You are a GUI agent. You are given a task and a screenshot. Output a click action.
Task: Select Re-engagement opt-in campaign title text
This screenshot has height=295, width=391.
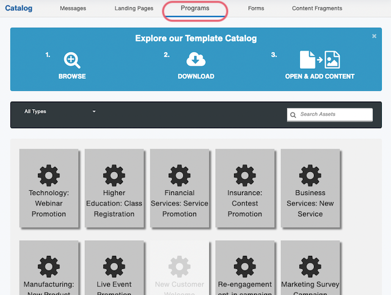point(244,288)
